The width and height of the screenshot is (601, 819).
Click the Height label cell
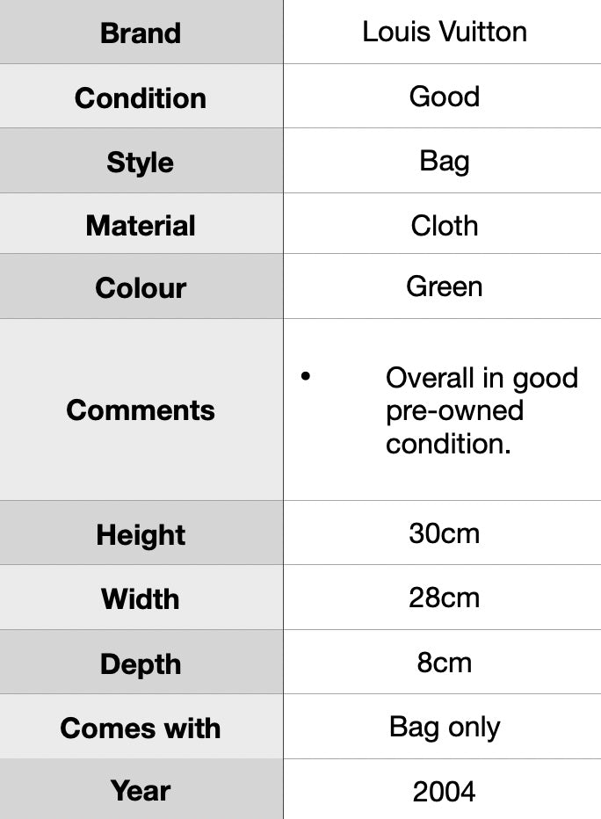[x=141, y=535]
